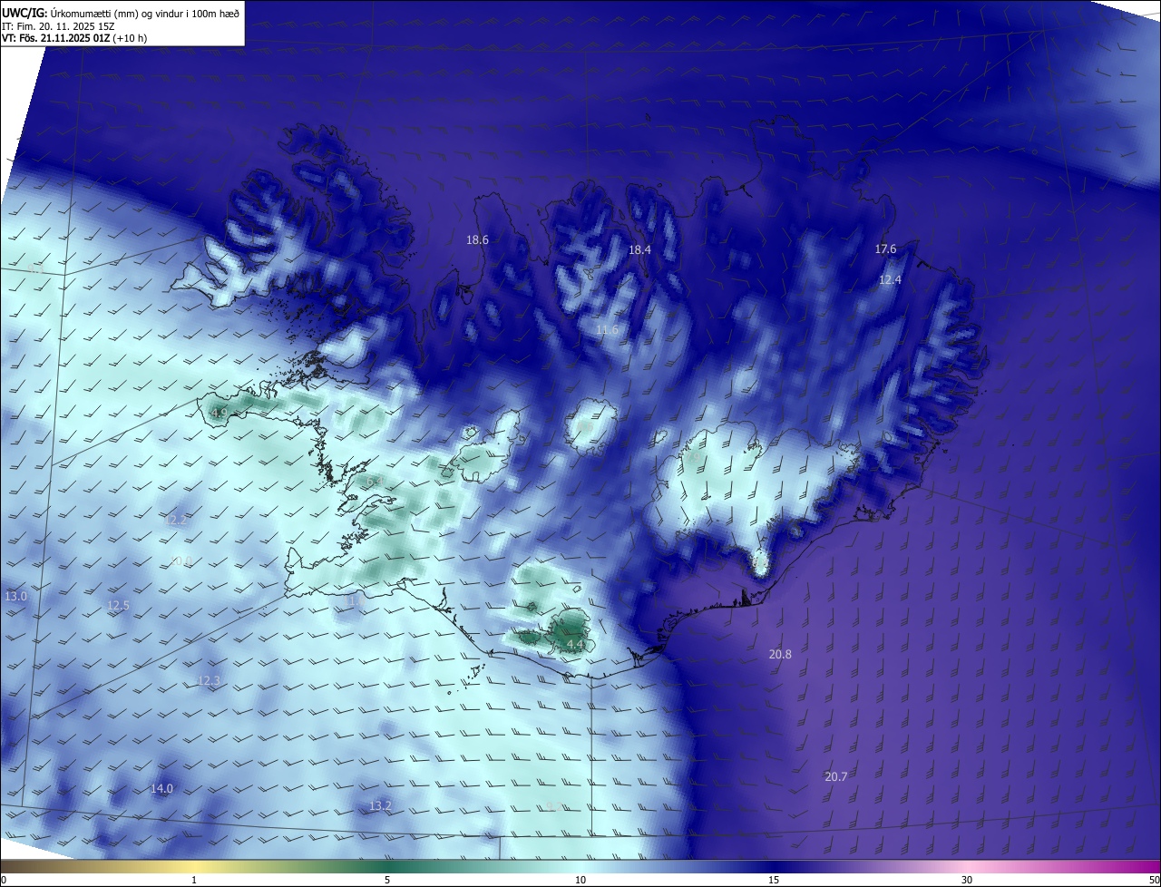The height and width of the screenshot is (887, 1161).
Task: Click the 30 tick label on the colour scale
Action: pyautogui.click(x=967, y=880)
